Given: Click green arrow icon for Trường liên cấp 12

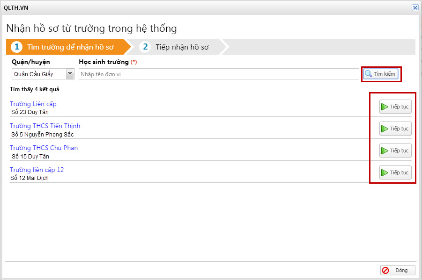Looking at the screenshot, I should [385, 172].
